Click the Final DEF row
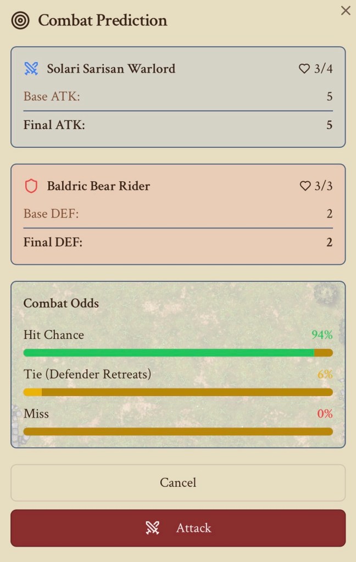 tap(177, 242)
